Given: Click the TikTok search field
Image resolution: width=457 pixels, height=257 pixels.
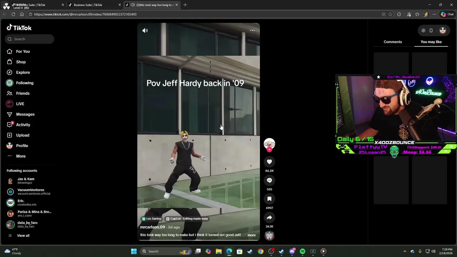Looking at the screenshot, I should click(x=30, y=39).
